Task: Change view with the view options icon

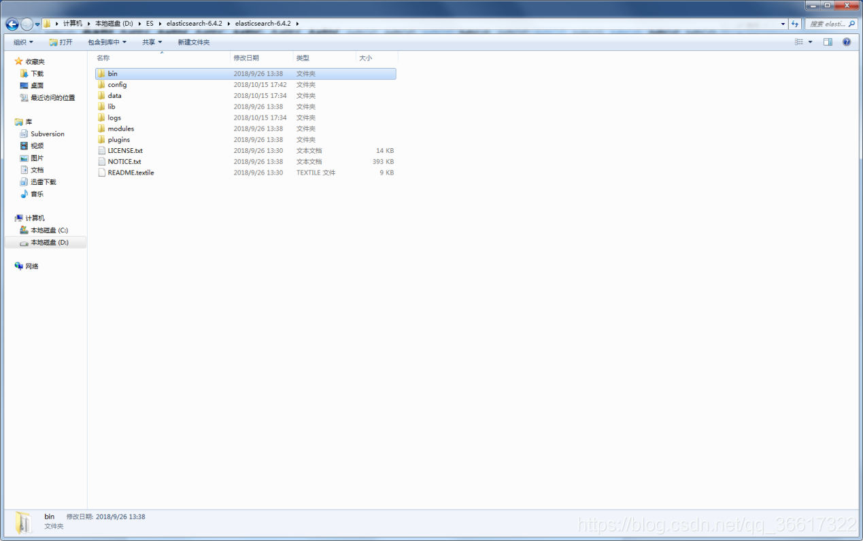Action: (x=799, y=42)
